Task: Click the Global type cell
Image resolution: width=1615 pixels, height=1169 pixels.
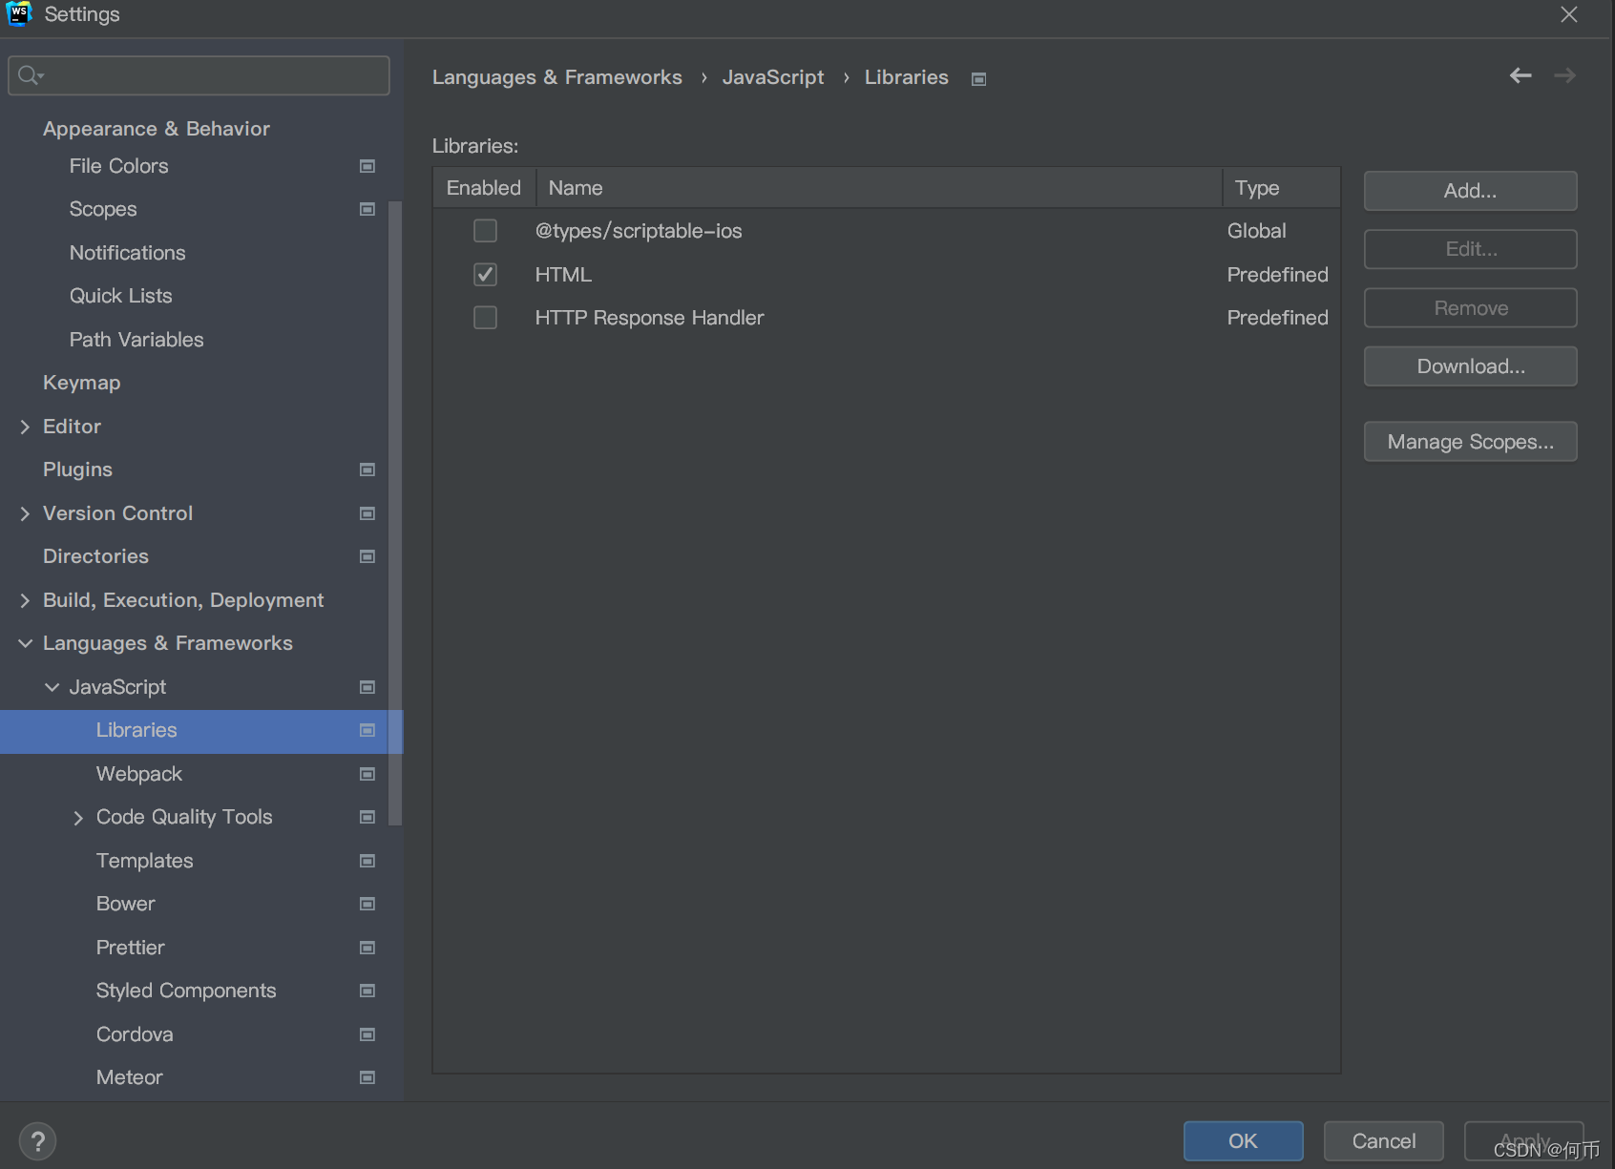Action: tap(1256, 231)
